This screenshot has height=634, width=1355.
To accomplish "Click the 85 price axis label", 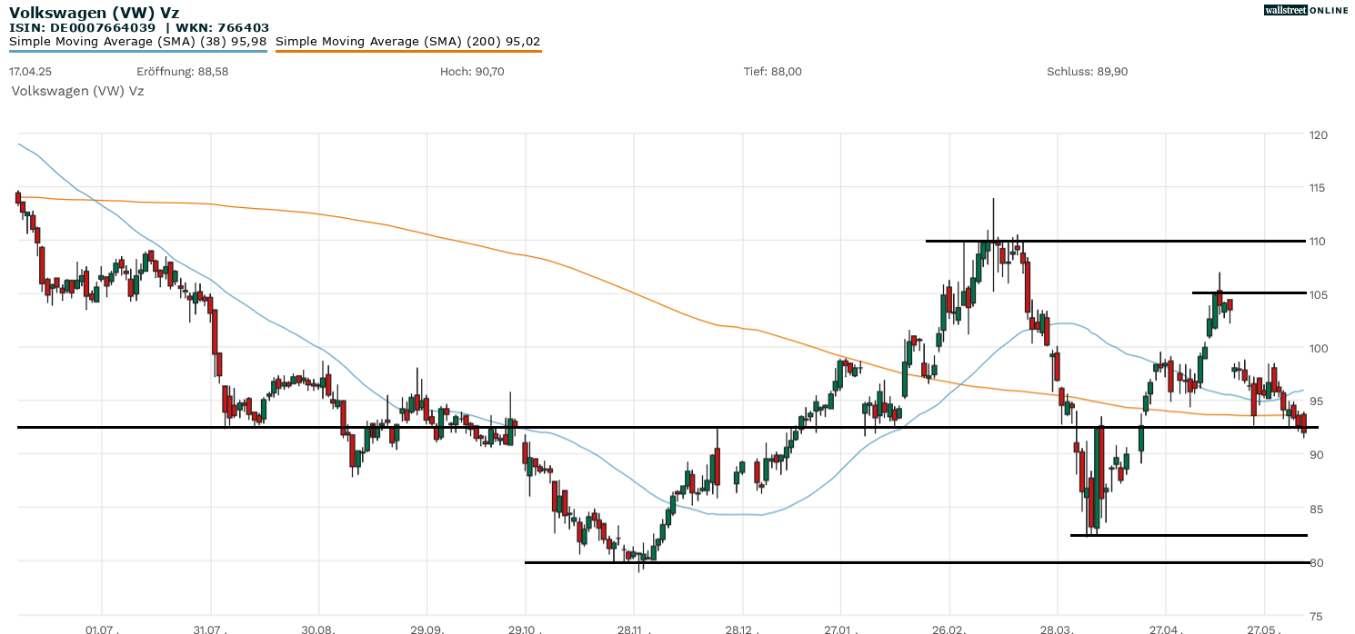I will coord(1316,509).
